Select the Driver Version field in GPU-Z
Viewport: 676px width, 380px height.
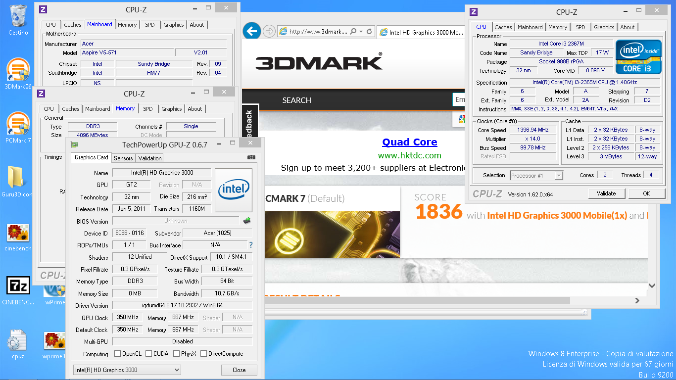182,306
